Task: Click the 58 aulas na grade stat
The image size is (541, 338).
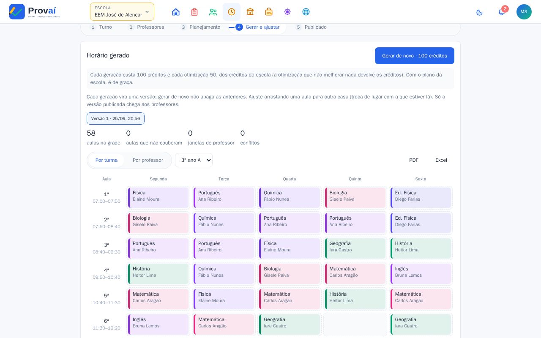Action: [104, 138]
